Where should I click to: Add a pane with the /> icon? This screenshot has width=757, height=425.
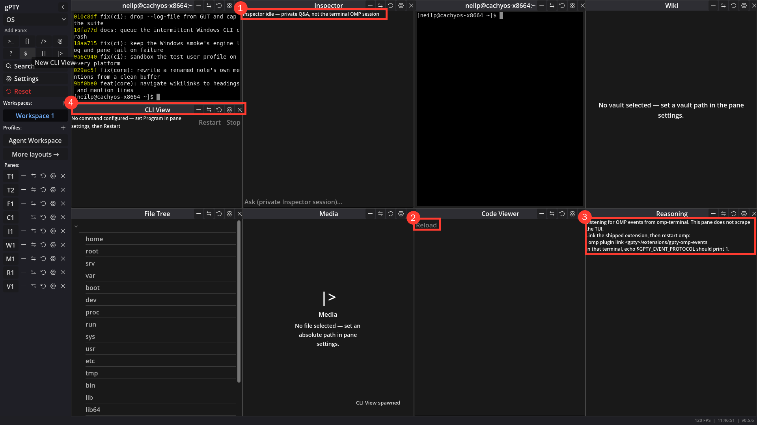pos(44,41)
